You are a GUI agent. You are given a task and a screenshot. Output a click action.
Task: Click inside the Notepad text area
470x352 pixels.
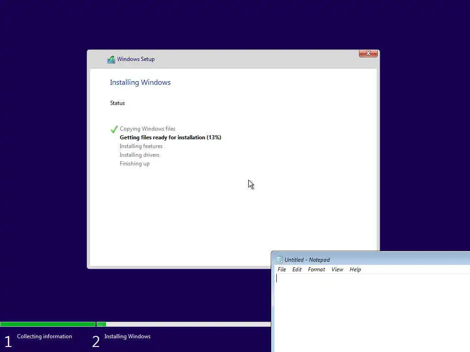pyautogui.click(x=372, y=313)
